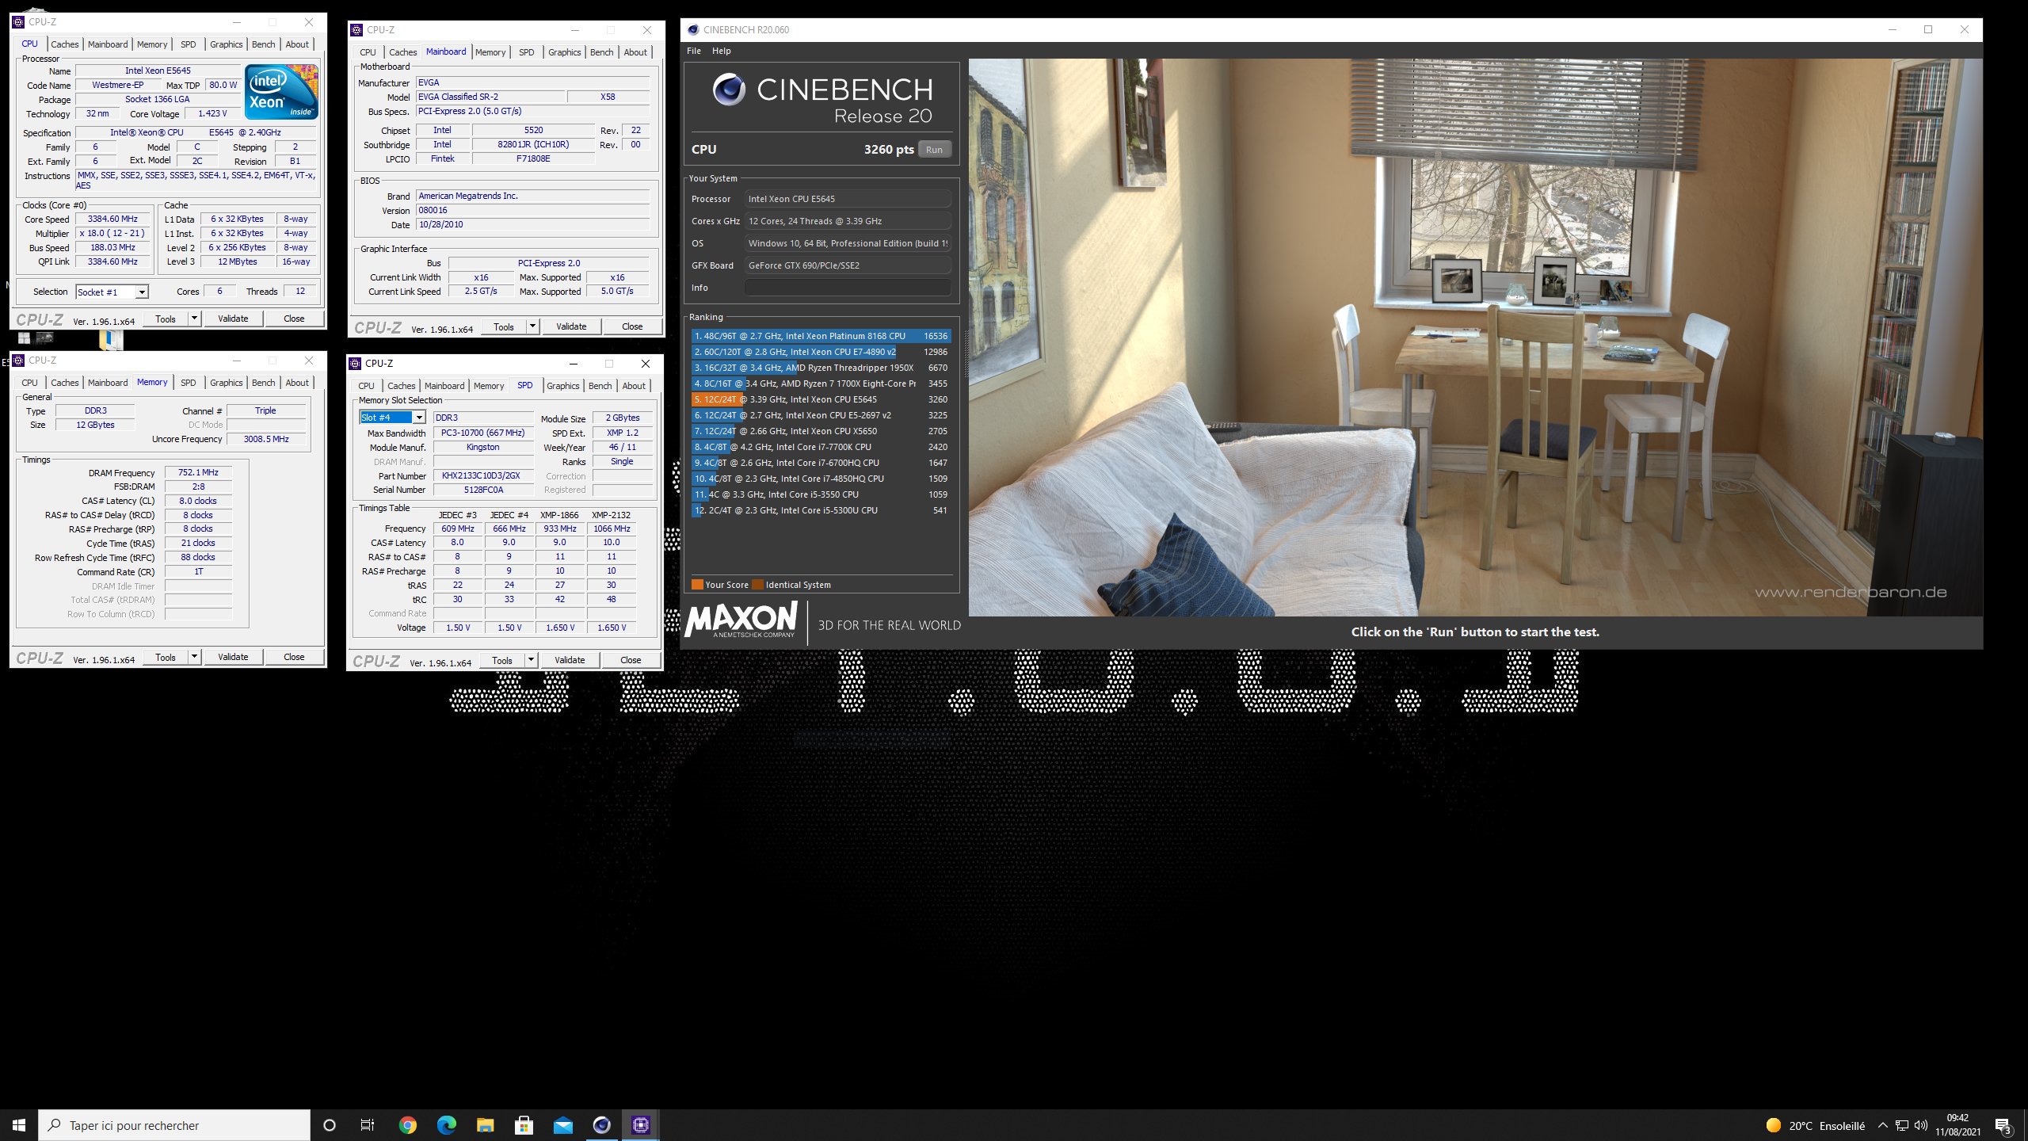Click CPU-Z title icon in Memory window

pos(18,361)
